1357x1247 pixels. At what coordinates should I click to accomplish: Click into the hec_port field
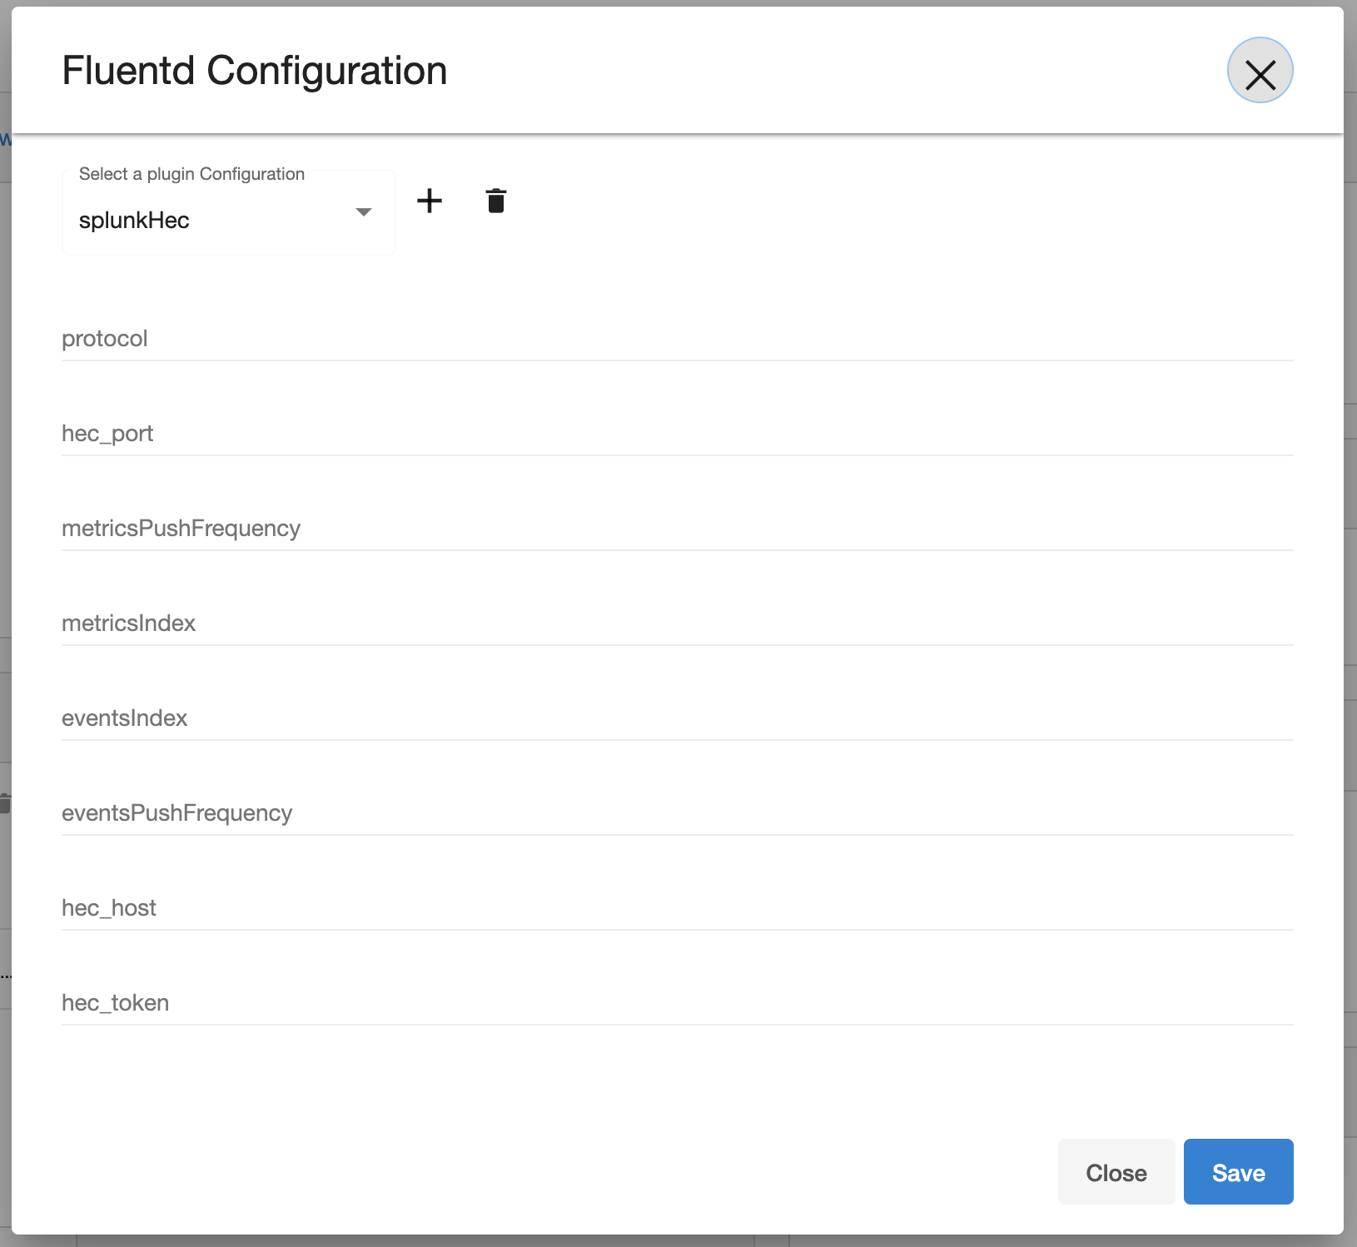pos(676,434)
